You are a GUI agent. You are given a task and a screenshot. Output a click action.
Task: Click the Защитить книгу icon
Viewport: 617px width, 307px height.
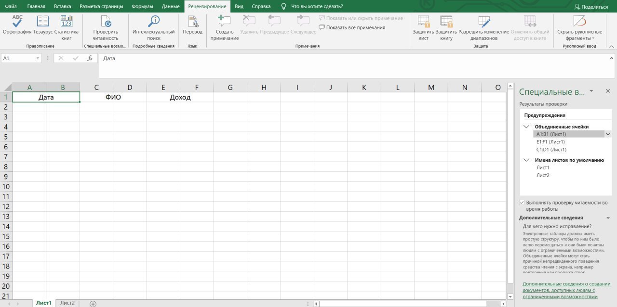point(446,22)
